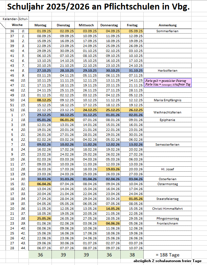Select the Christi Himmelfahrt annotation
Viewport: 207px width, 265px height.
(x=167, y=209)
